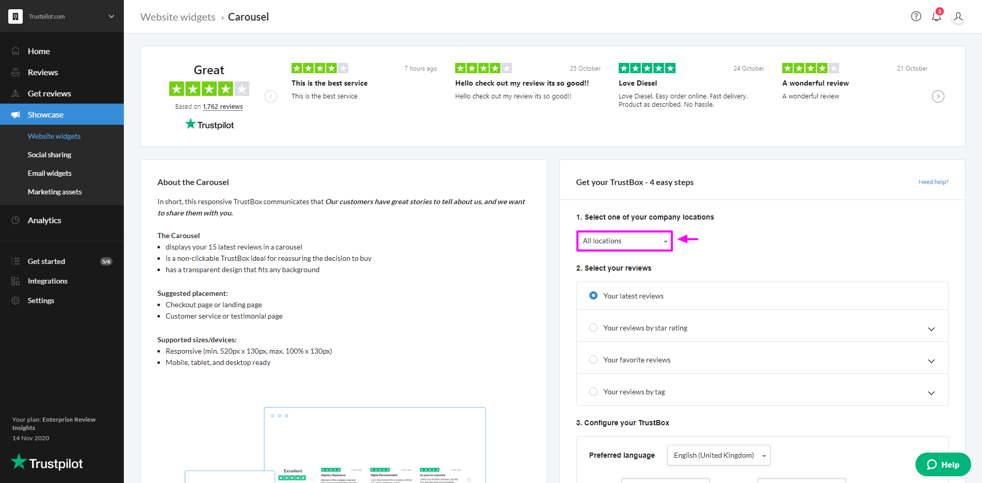The width and height of the screenshot is (982, 483).
Task: Click the Showcase megaphone icon
Action: tap(15, 114)
